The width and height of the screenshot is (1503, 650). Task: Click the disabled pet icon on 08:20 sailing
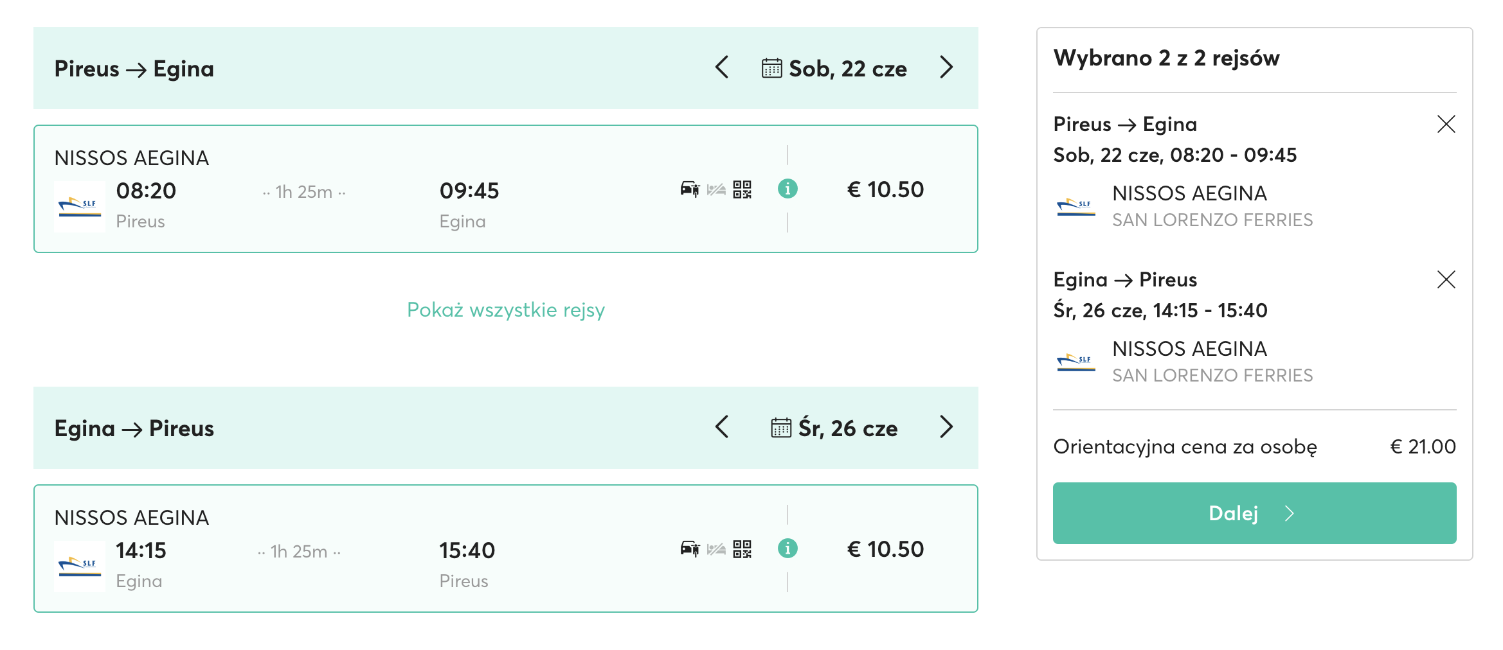pyautogui.click(x=716, y=189)
